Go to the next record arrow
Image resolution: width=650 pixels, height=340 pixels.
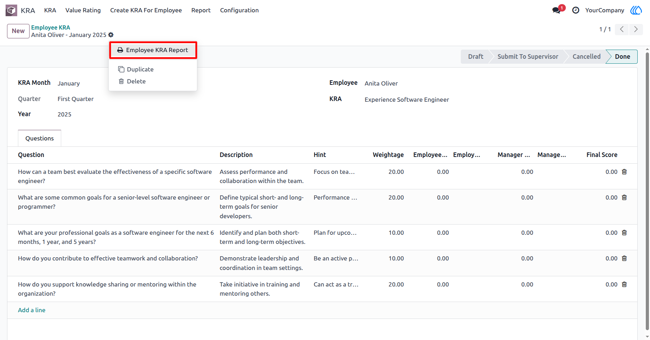[636, 29]
